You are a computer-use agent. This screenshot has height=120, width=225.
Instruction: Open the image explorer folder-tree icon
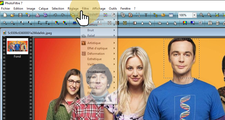click(x=155, y=15)
